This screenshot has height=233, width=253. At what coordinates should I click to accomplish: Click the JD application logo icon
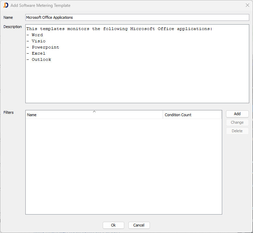tap(5, 5)
